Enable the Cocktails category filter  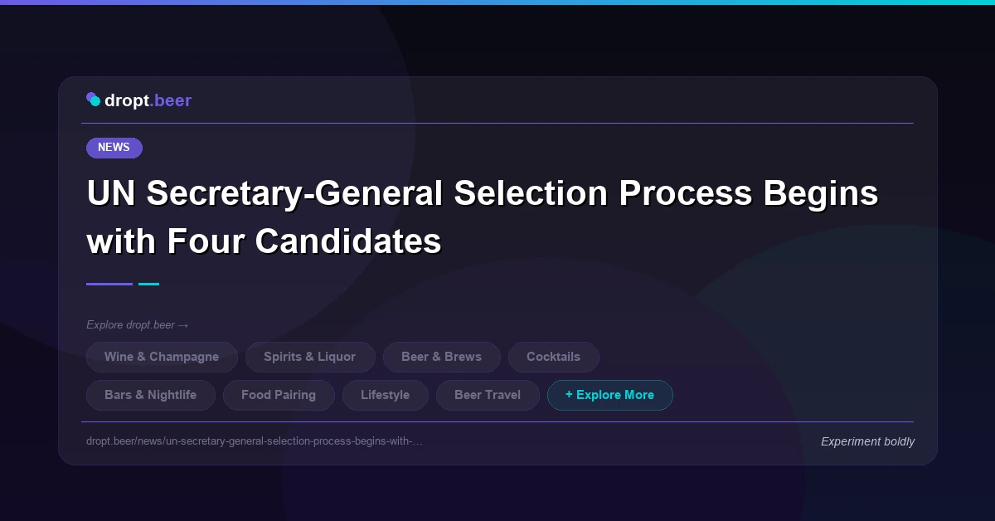click(553, 357)
